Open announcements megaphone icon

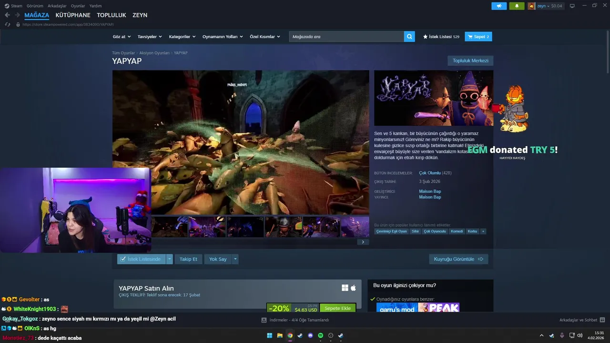[499, 6]
